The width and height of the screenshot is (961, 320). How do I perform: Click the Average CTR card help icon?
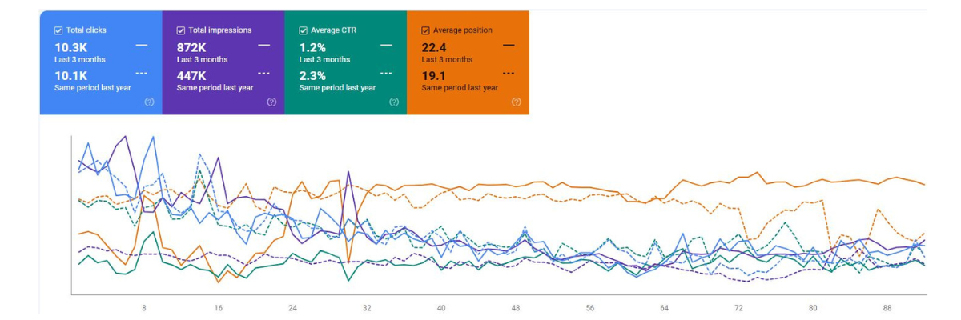394,102
